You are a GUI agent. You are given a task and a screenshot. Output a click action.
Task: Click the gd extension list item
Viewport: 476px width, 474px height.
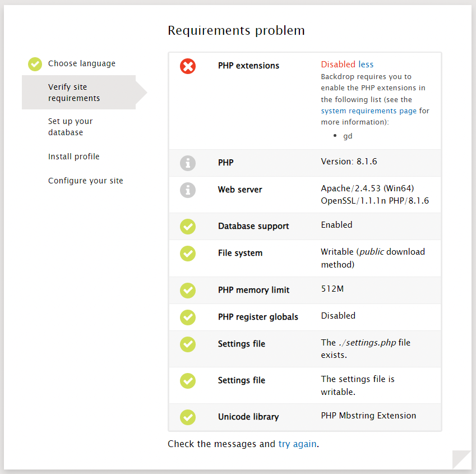[348, 136]
